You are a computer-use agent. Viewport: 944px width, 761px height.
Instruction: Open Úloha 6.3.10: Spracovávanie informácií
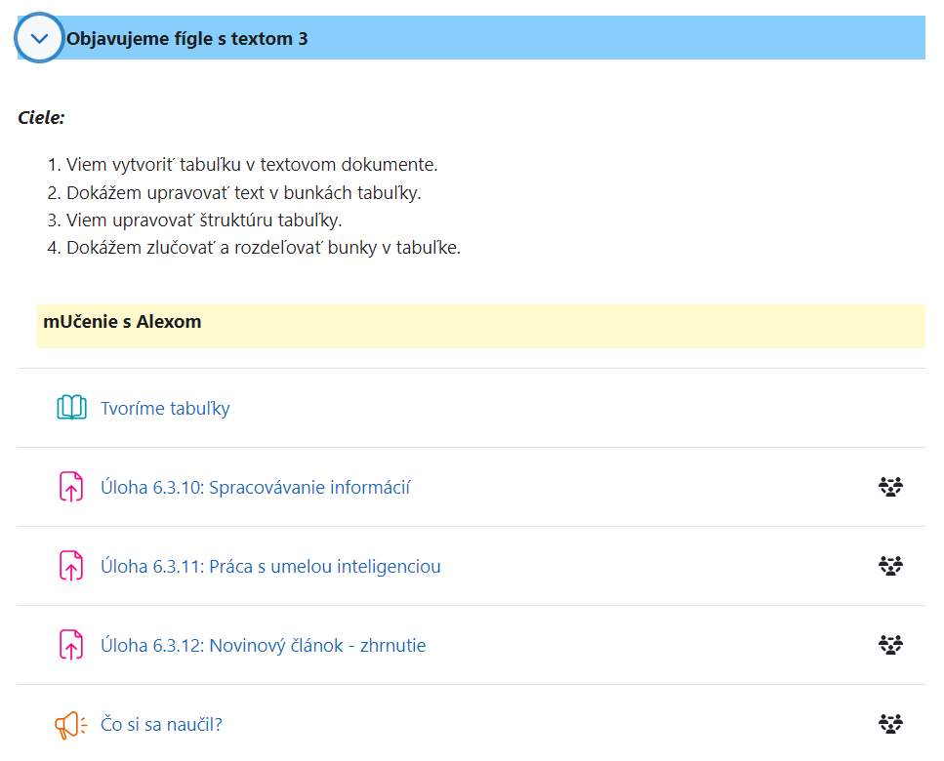pyautogui.click(x=255, y=487)
